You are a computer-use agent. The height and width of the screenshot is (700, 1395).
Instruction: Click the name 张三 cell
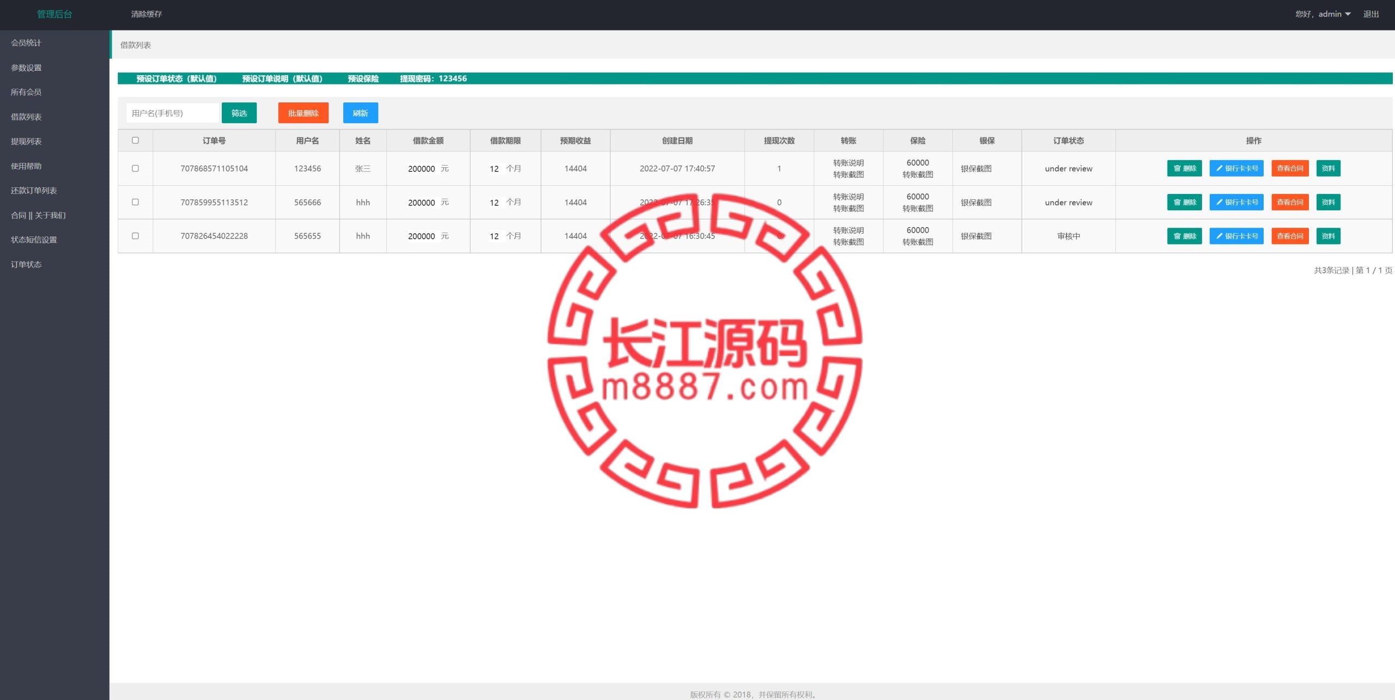point(363,169)
